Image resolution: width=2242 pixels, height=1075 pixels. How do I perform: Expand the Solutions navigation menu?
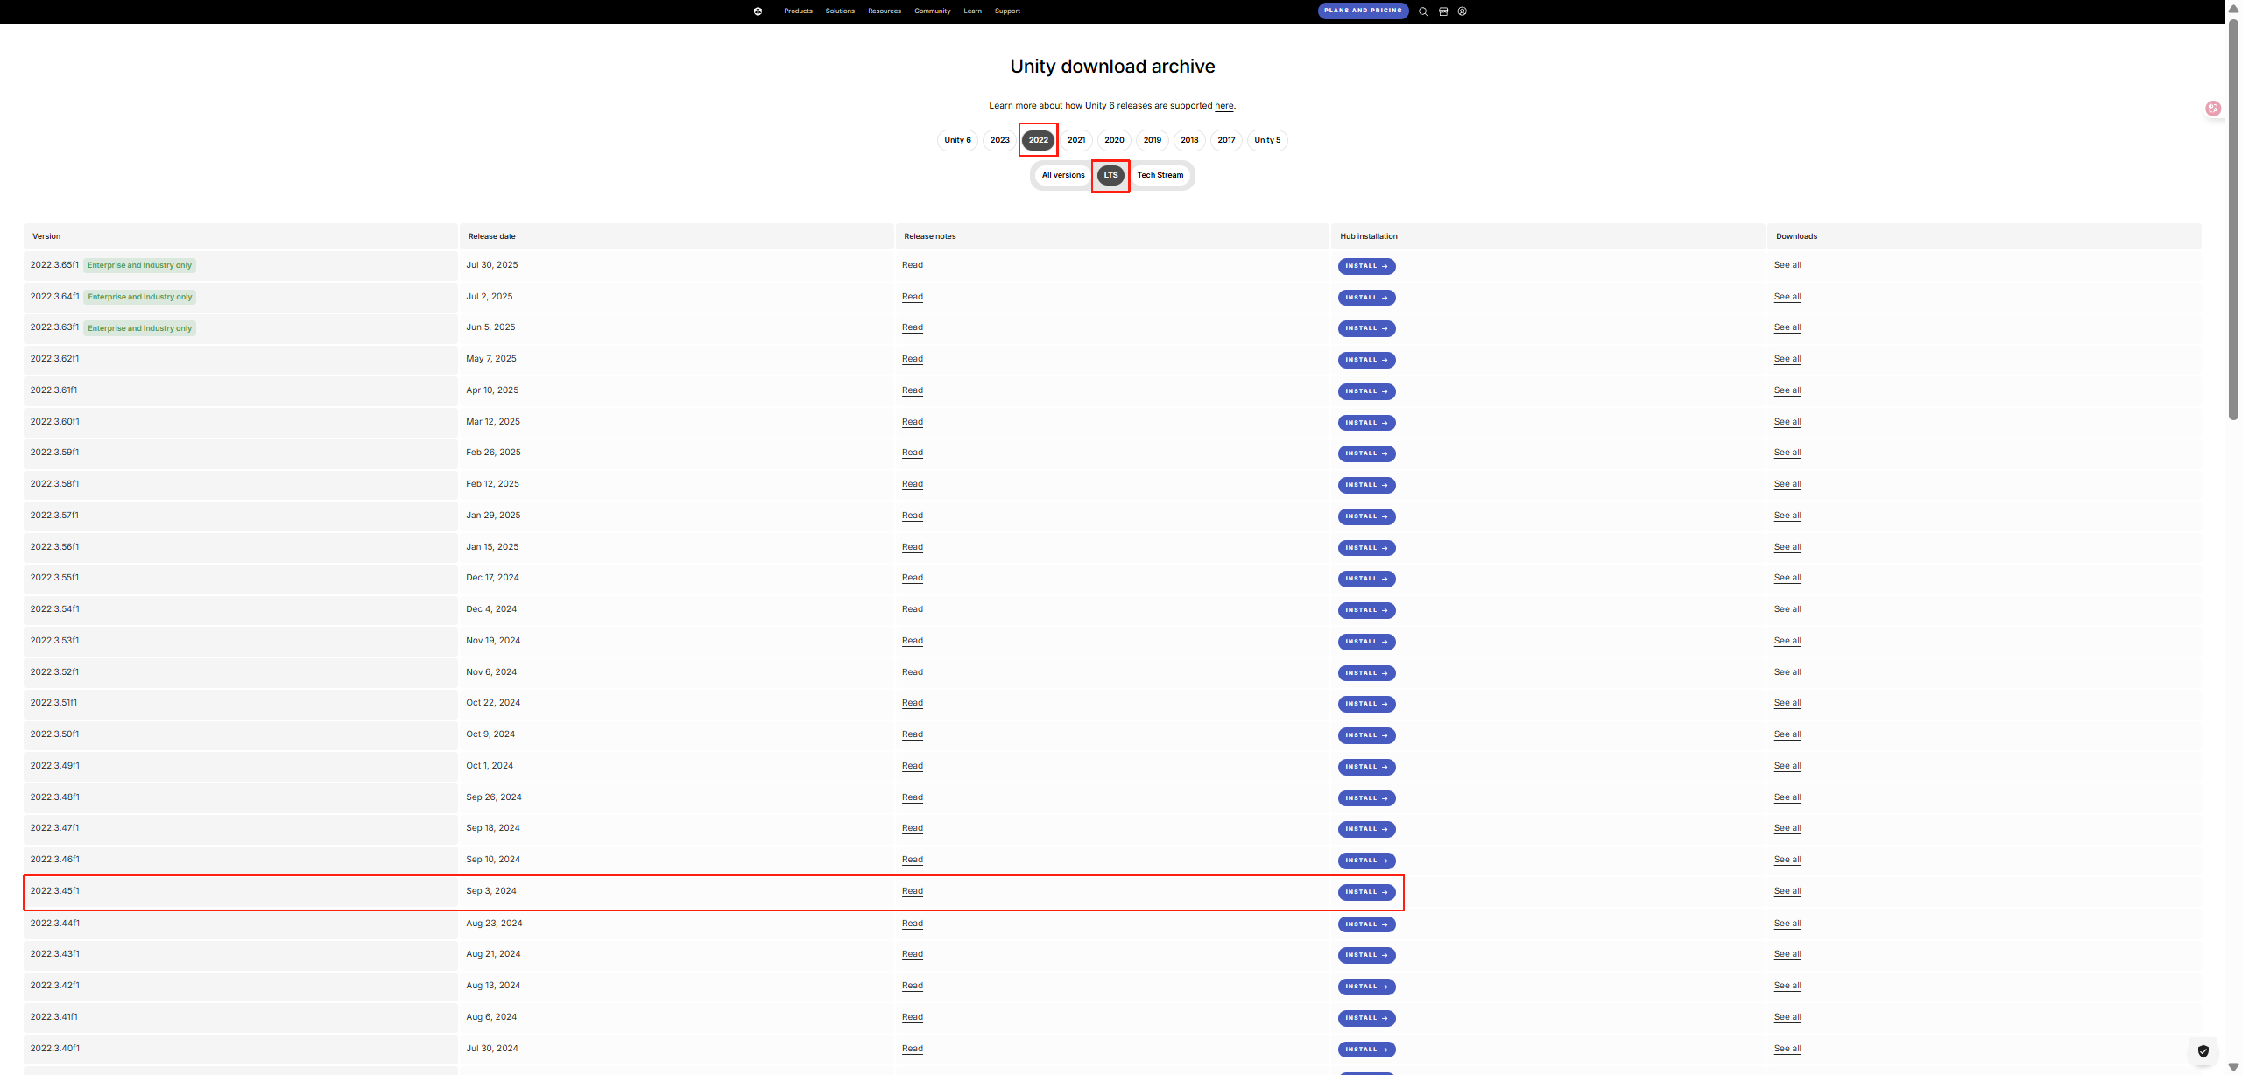point(840,11)
